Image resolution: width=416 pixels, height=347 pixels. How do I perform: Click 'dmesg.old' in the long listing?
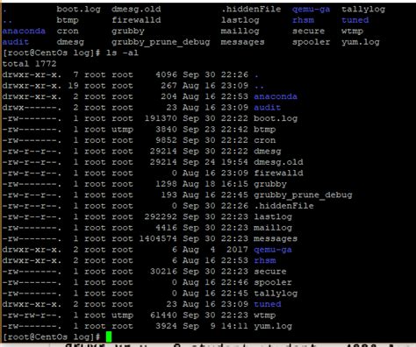click(278, 162)
